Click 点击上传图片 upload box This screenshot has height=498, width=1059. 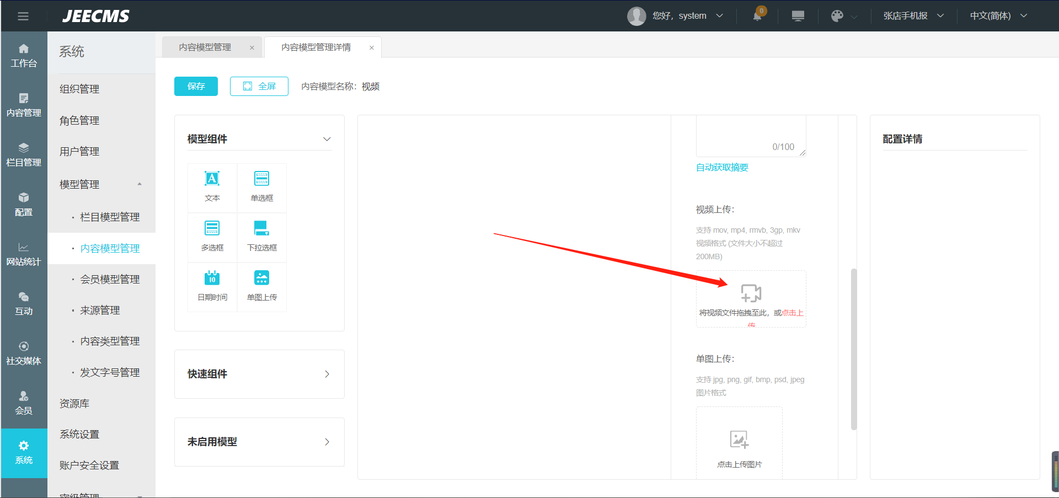point(739,443)
